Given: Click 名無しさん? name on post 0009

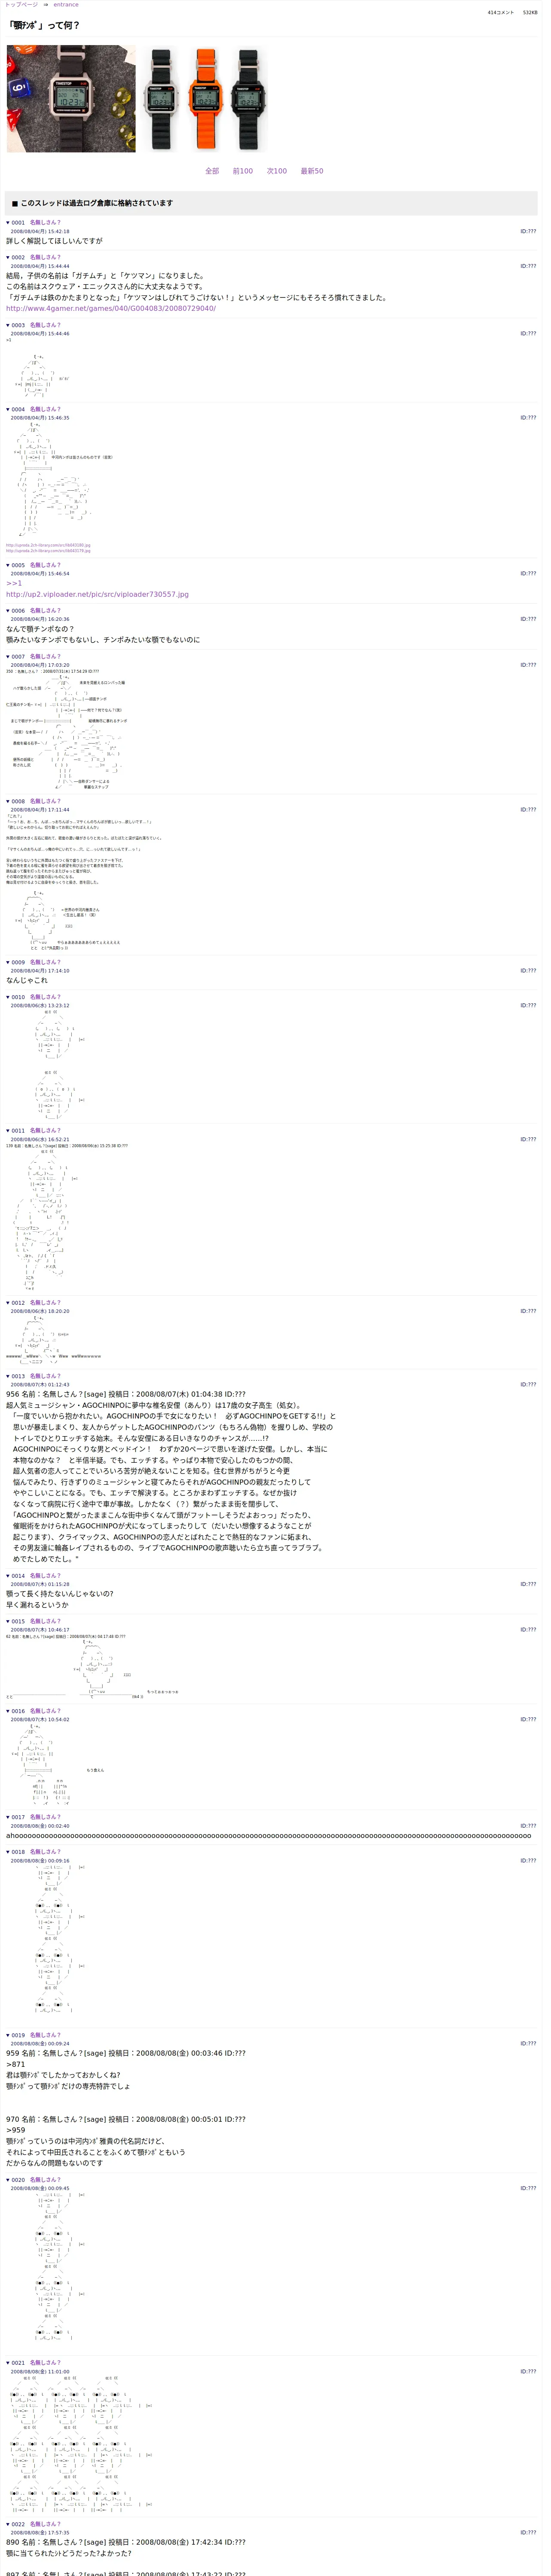Looking at the screenshot, I should pyautogui.click(x=45, y=963).
